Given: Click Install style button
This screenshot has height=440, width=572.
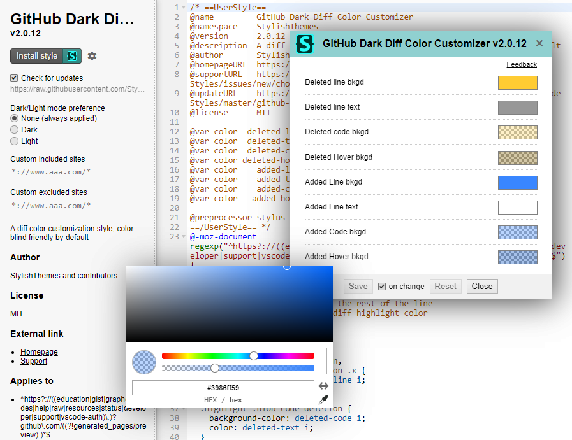Looking at the screenshot, I should pyautogui.click(x=46, y=56).
